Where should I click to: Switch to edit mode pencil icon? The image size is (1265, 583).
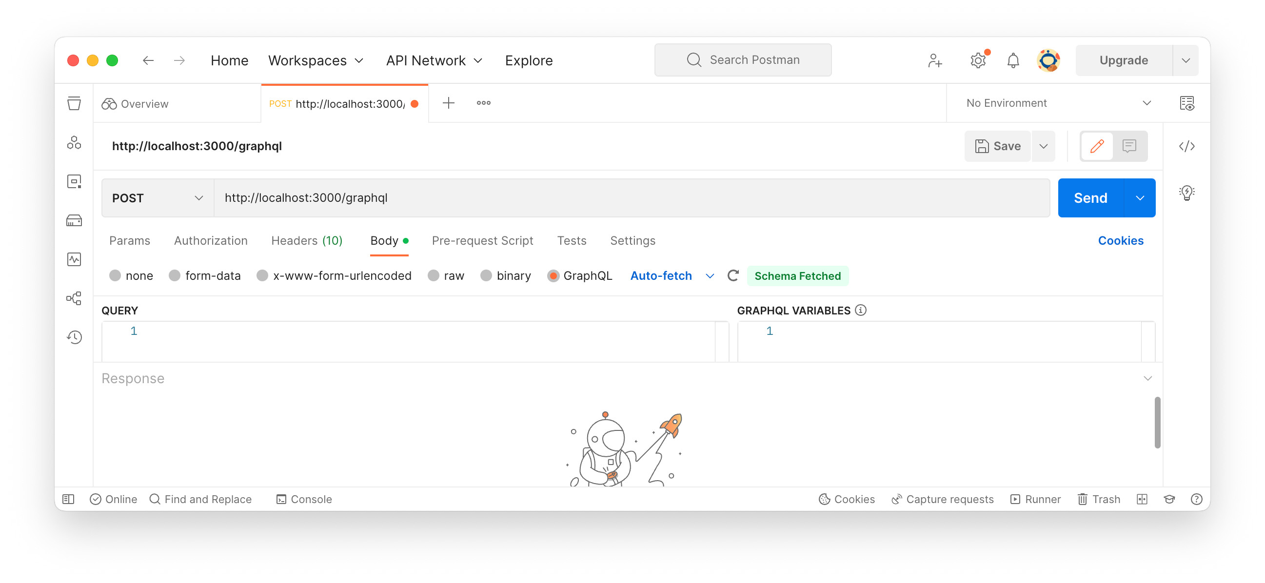click(1097, 146)
